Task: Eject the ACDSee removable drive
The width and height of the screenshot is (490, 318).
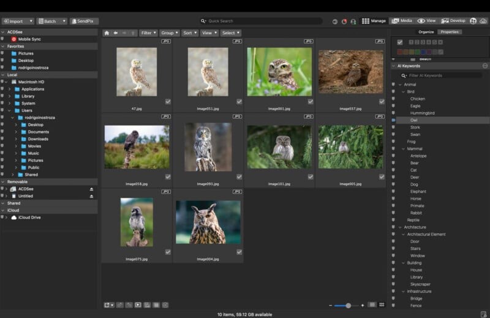Action: tap(92, 189)
